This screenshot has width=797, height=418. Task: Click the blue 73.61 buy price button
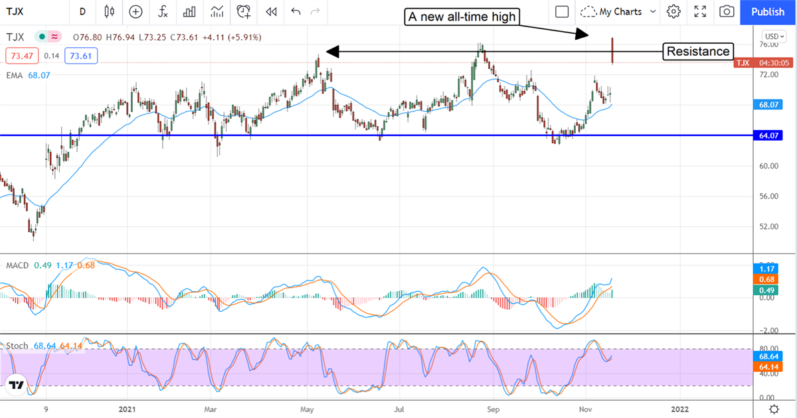[81, 56]
